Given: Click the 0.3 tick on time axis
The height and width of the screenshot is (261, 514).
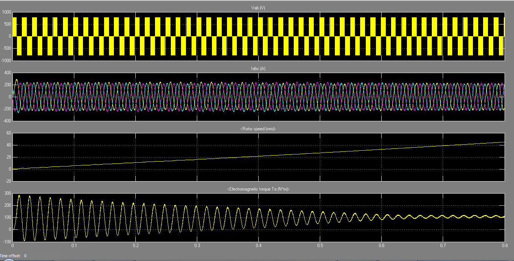Looking at the screenshot, I should click(x=197, y=245).
